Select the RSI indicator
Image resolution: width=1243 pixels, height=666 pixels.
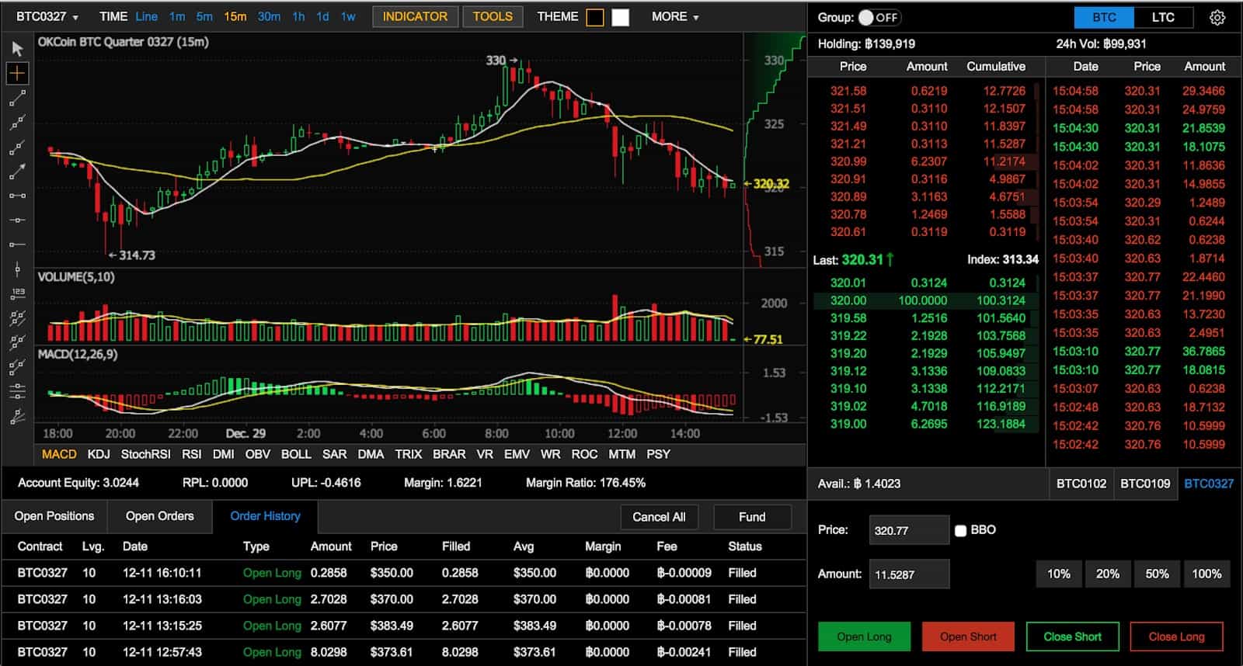[x=191, y=454]
